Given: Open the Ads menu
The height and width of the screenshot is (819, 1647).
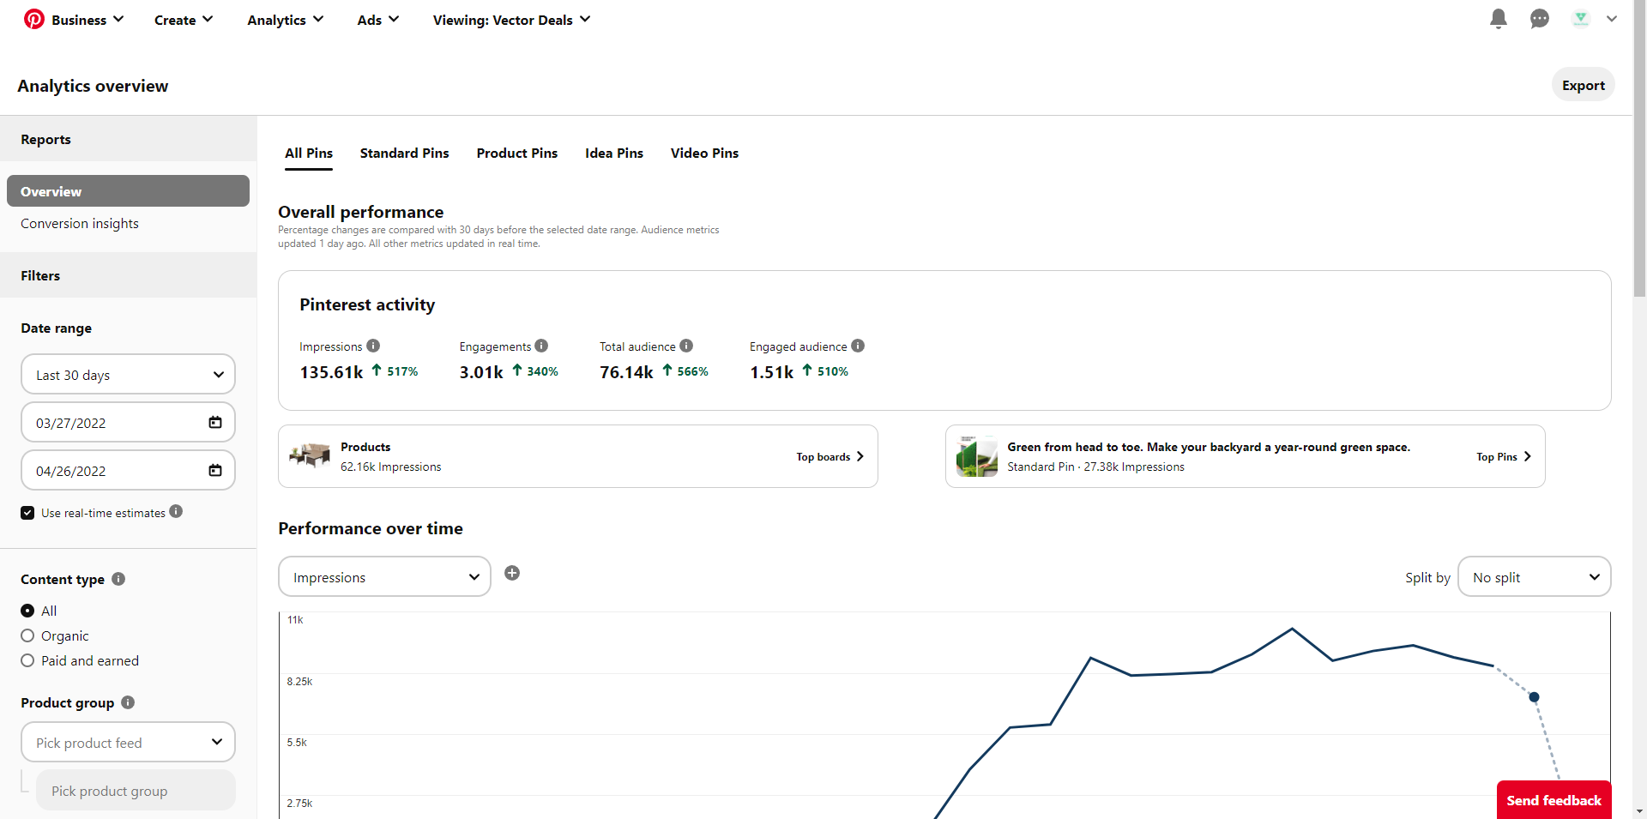Looking at the screenshot, I should tap(377, 20).
